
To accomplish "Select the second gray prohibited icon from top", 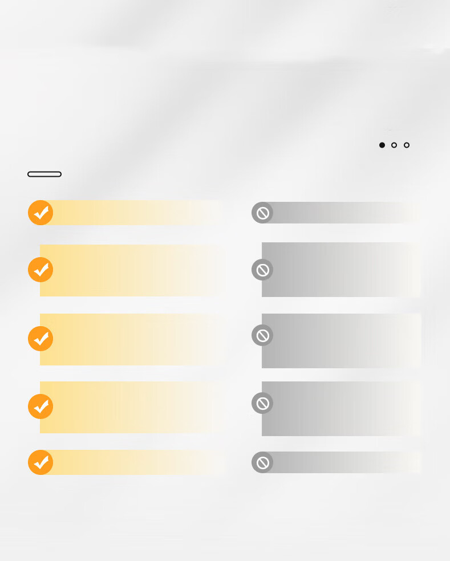I will [x=262, y=270].
